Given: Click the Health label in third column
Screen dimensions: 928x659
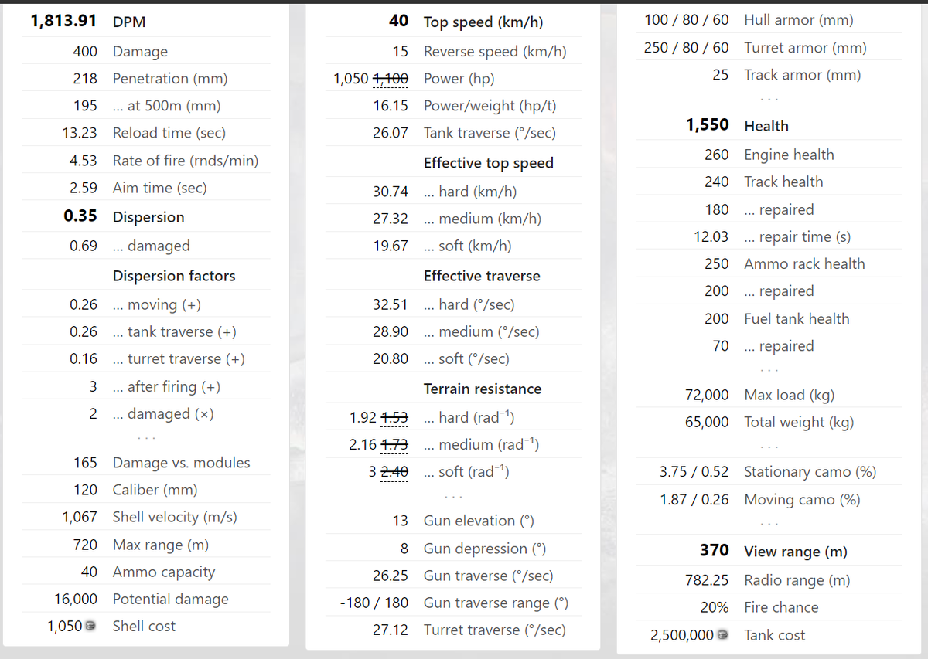Looking at the screenshot, I should coord(766,126).
